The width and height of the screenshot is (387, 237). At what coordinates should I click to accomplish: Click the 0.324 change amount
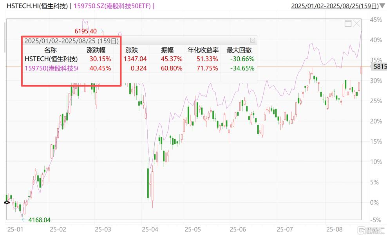click(139, 68)
